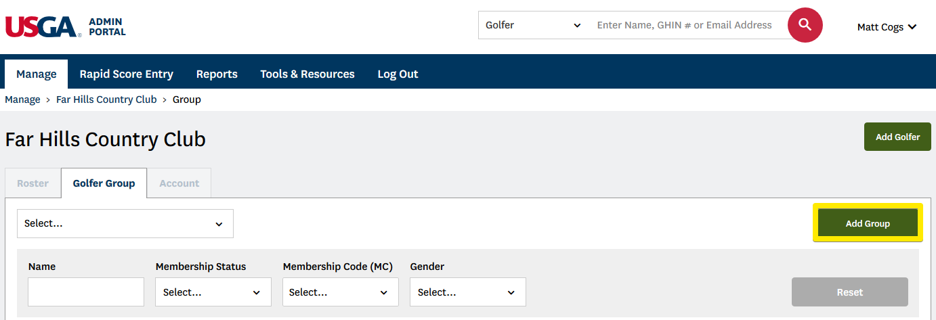Image resolution: width=936 pixels, height=320 pixels.
Task: Open the Manage menu tab
Action: tap(37, 74)
